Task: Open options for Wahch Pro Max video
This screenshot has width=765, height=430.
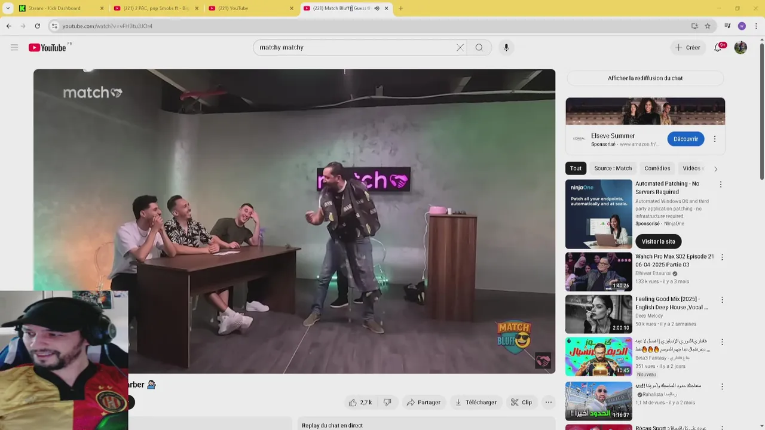Action: pyautogui.click(x=722, y=257)
